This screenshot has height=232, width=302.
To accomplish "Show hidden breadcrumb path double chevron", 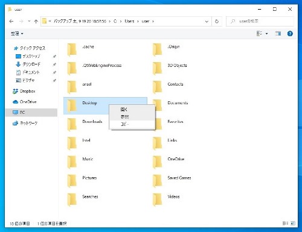I will (50, 21).
